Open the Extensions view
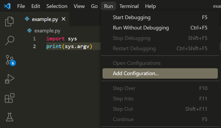The height and width of the screenshot is (128, 221). (9, 98)
